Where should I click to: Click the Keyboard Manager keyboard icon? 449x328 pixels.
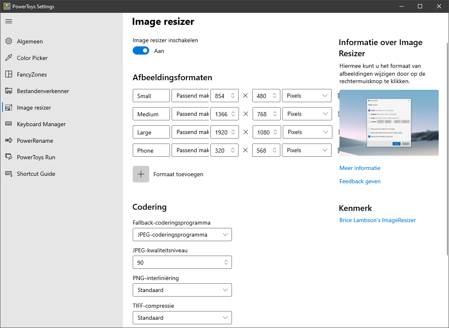[x=9, y=124]
